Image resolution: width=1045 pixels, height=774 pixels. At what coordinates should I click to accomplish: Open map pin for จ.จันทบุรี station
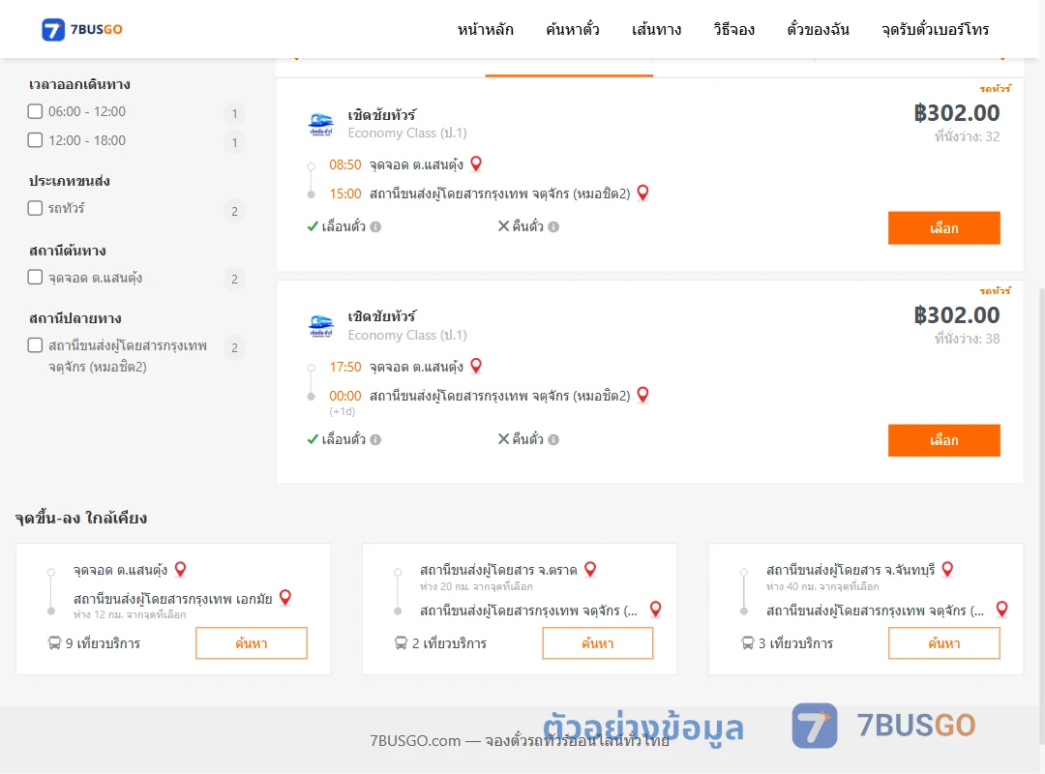coord(947,569)
